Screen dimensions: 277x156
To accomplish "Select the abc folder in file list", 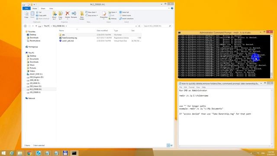I will point(64,35).
